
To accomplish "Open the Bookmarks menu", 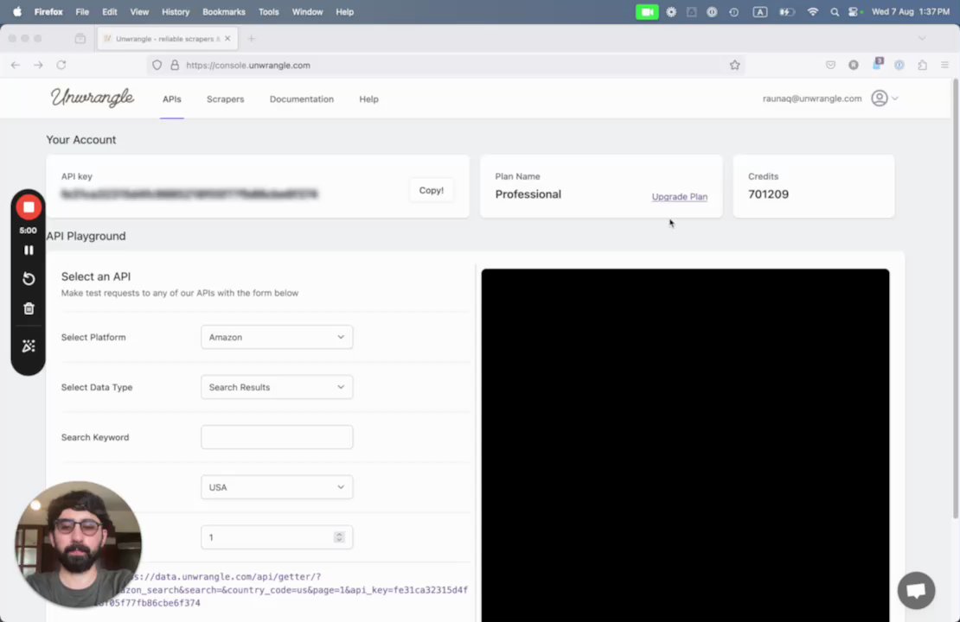I will click(223, 11).
